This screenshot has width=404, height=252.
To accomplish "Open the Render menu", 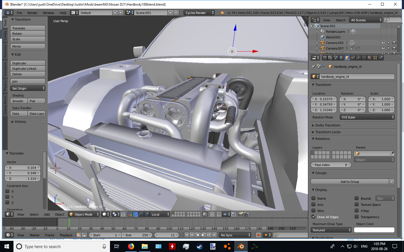I will (x=32, y=13).
